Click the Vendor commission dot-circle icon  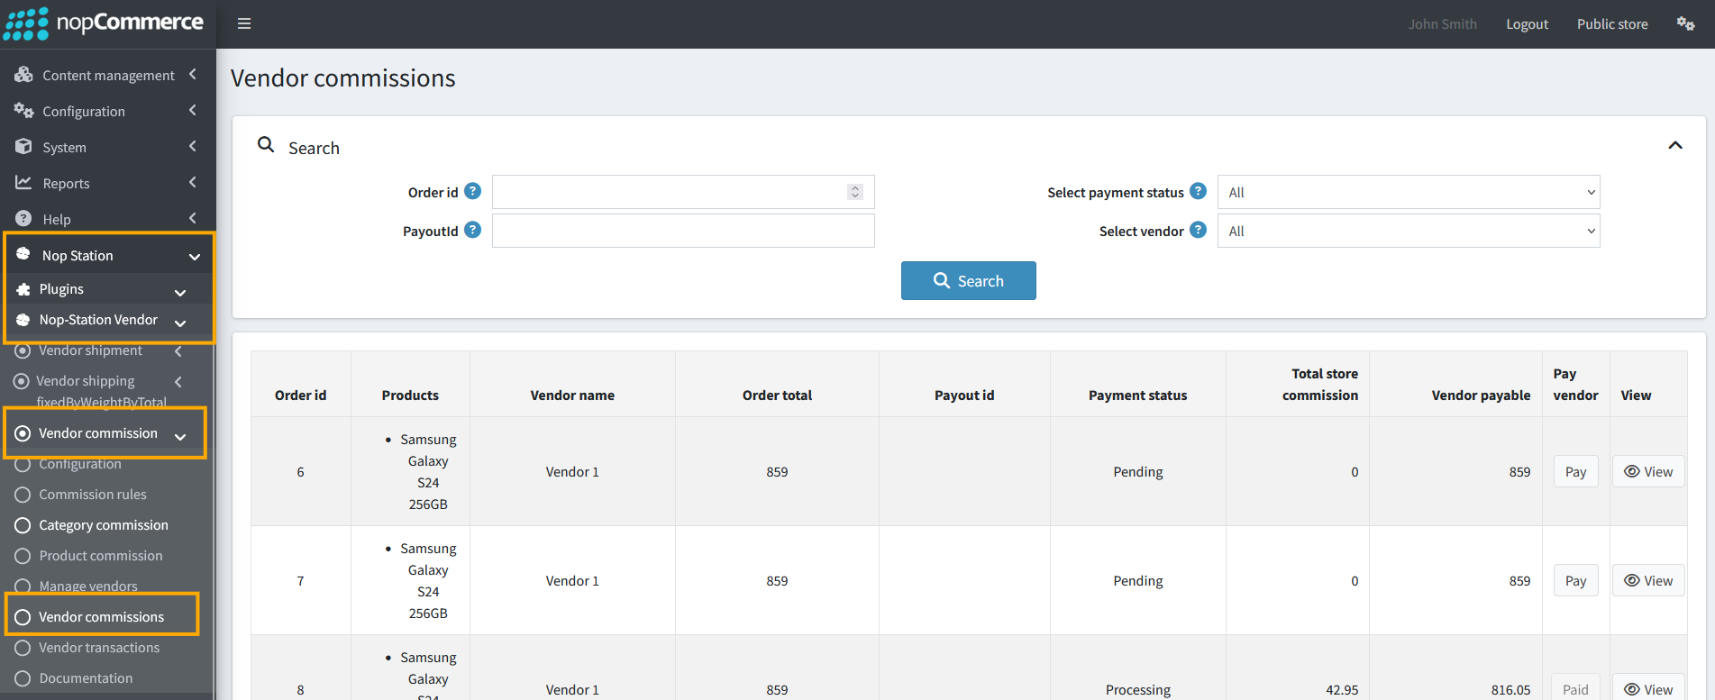click(x=23, y=433)
